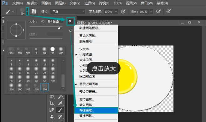This screenshot has height=122, width=206.
Task: Choose 新建画笔预设... menu entry
Action: point(90,28)
